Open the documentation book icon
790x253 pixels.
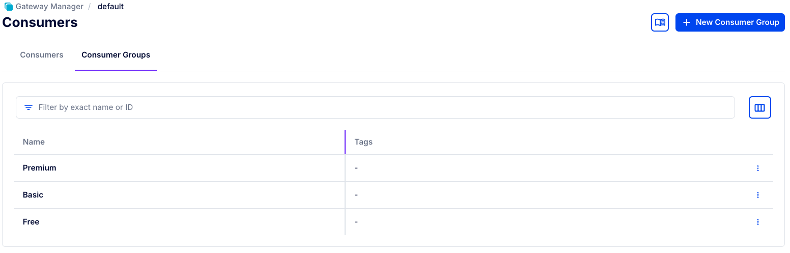[x=660, y=22]
